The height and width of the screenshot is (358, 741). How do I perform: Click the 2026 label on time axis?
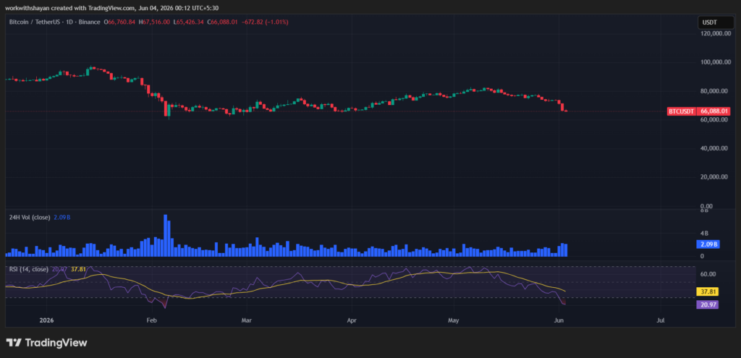[47, 320]
